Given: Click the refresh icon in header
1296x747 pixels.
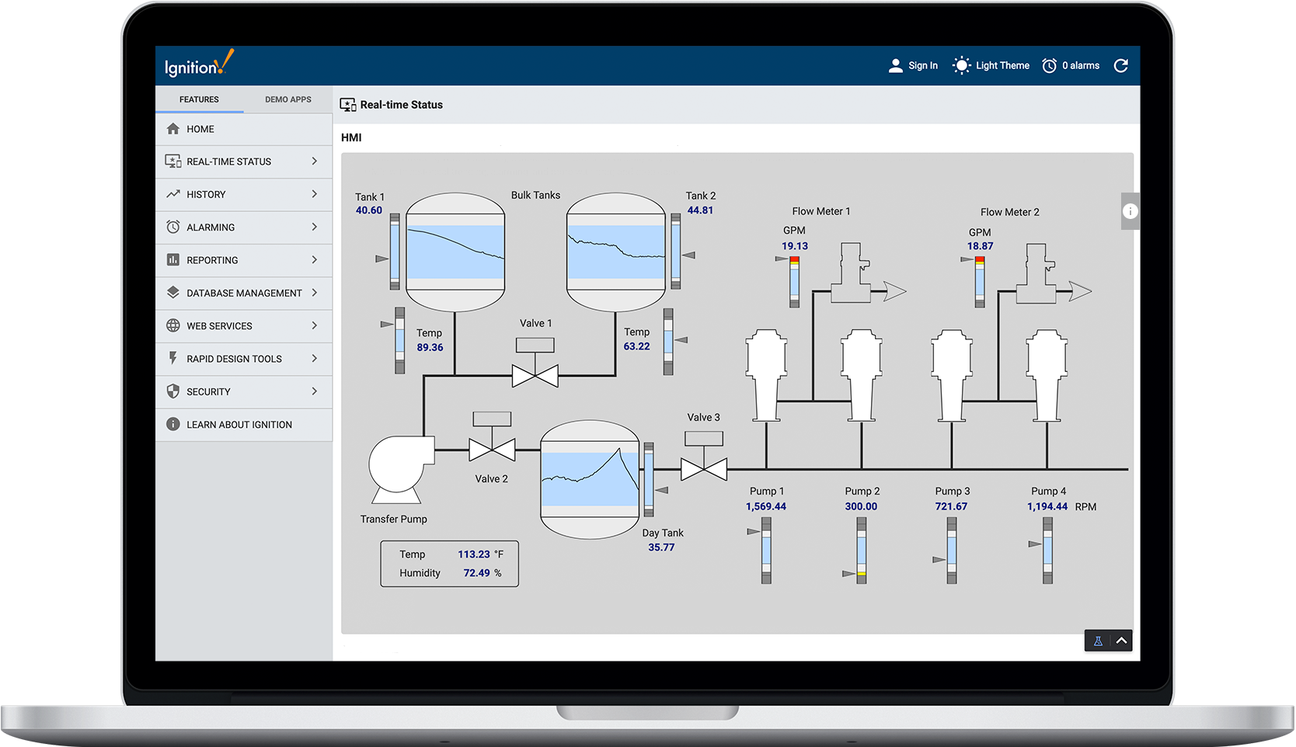Looking at the screenshot, I should [x=1120, y=66].
